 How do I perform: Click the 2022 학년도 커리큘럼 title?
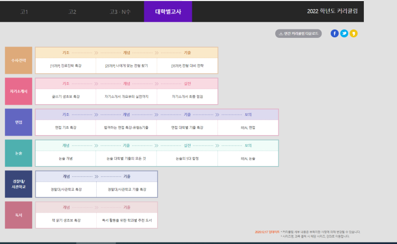point(332,11)
